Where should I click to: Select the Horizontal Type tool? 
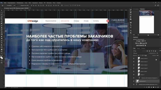tap(2, 43)
